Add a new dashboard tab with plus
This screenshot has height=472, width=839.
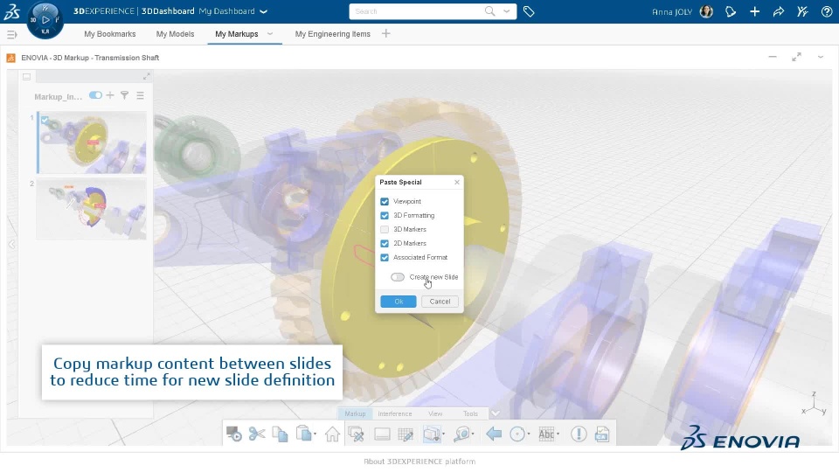coord(385,34)
